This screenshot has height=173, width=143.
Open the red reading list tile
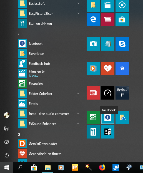point(108,19)
